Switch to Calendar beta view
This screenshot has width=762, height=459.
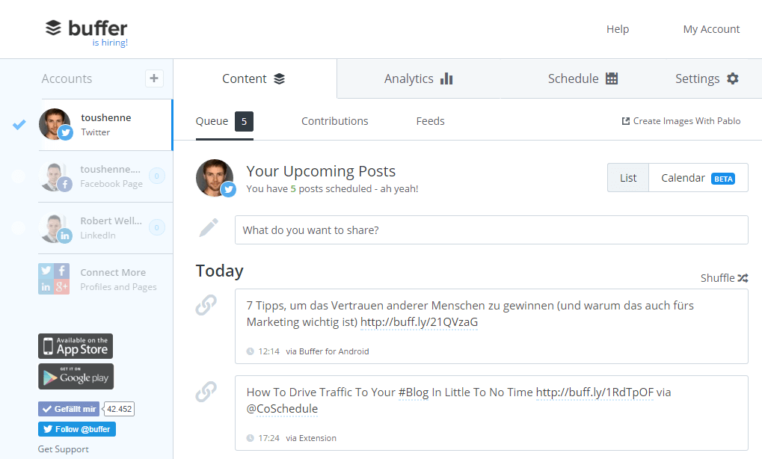pyautogui.click(x=697, y=178)
